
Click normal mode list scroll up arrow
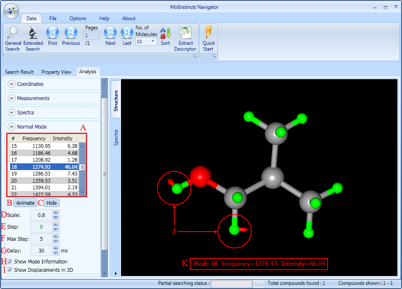tap(82, 146)
